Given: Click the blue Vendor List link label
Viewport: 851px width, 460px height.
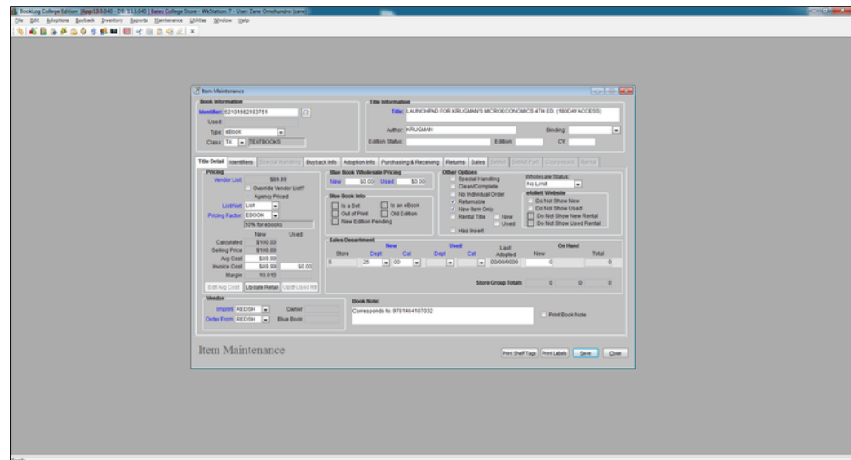Looking at the screenshot, I should pos(228,179).
